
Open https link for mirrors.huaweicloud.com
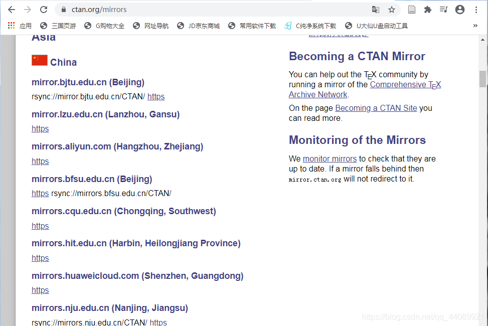(x=40, y=290)
